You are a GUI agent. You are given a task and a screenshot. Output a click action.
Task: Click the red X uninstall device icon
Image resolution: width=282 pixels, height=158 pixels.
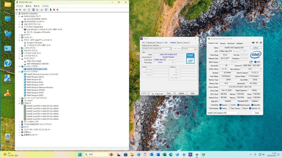click(x=54, y=10)
